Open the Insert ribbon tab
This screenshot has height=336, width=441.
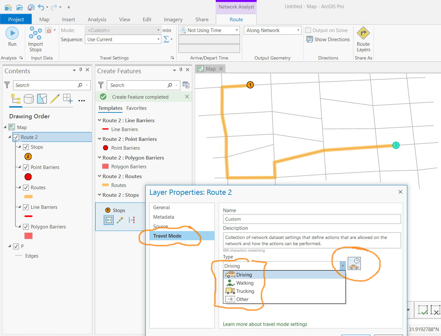tap(68, 20)
